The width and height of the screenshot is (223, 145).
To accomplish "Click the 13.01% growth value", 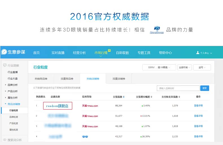I will coord(146,116).
